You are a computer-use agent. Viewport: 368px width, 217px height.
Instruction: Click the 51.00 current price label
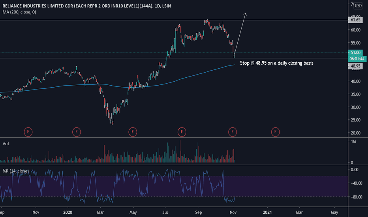(x=355, y=52)
